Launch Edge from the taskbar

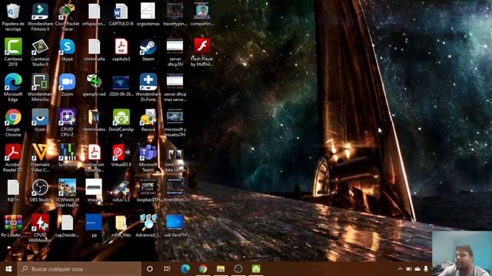[x=185, y=269]
